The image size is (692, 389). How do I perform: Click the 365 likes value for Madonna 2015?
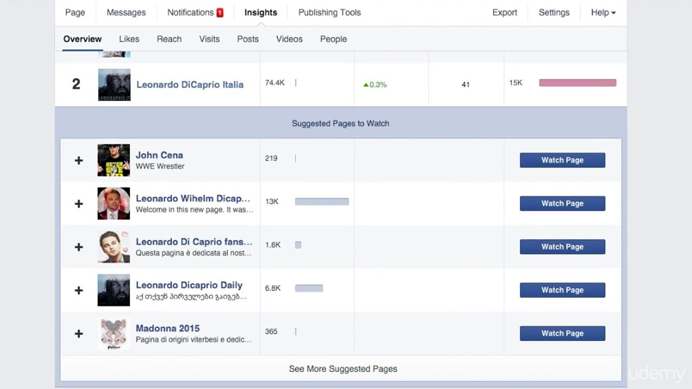pyautogui.click(x=271, y=331)
